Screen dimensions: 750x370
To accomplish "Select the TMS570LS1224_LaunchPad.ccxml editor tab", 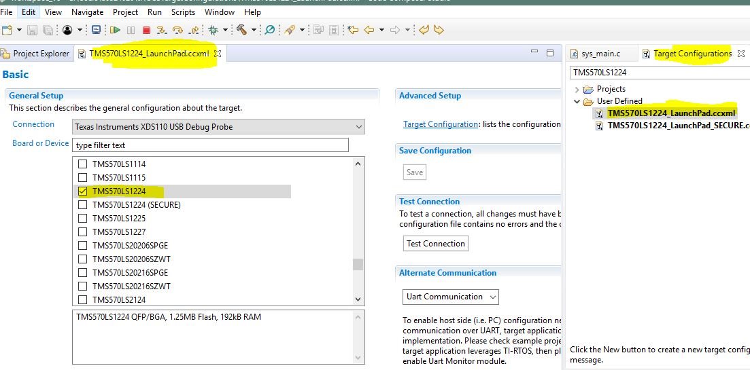I will click(x=149, y=54).
